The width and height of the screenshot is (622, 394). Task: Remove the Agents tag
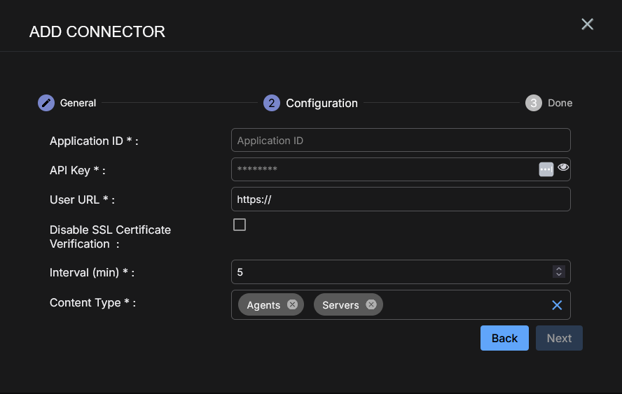[292, 304]
